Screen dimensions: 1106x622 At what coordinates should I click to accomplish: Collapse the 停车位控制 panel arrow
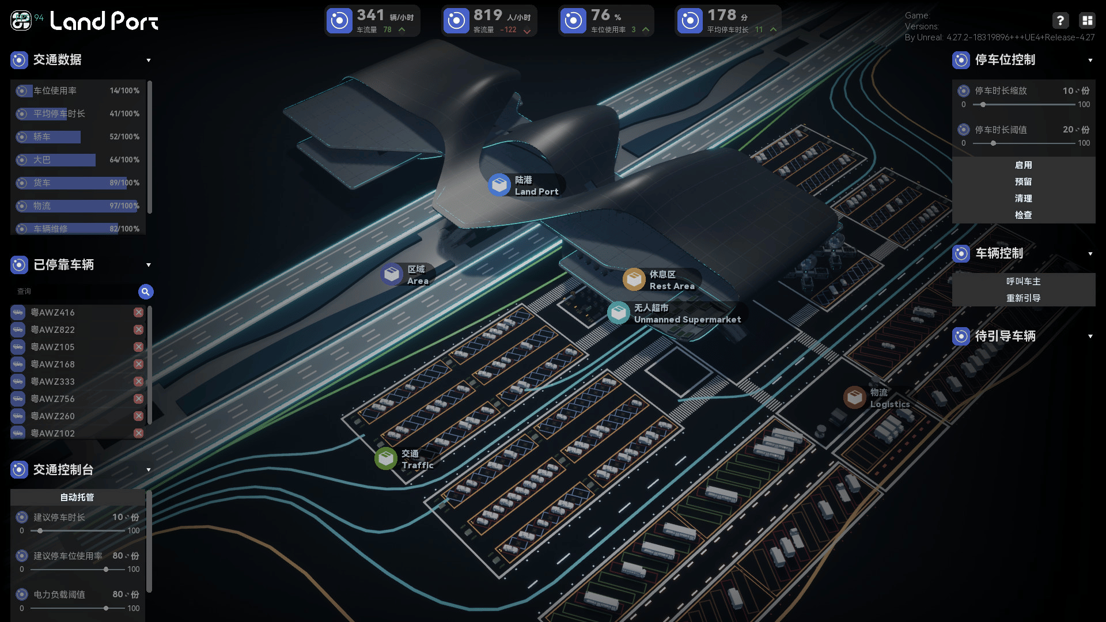1090,60
